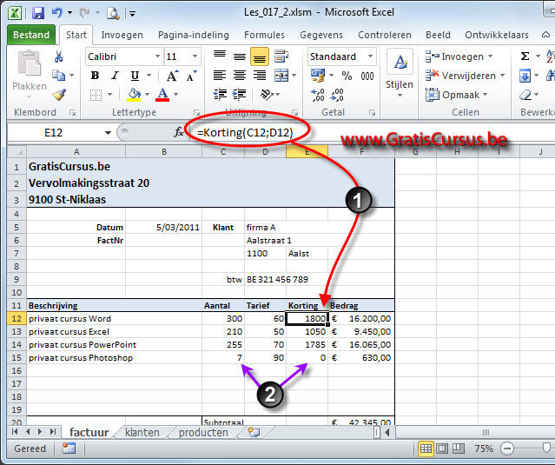555x465 pixels.
Task: Decrease decimal places icon
Action: pos(337,95)
